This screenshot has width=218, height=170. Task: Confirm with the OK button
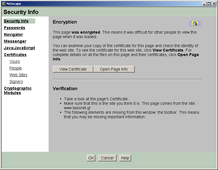tap(91, 158)
